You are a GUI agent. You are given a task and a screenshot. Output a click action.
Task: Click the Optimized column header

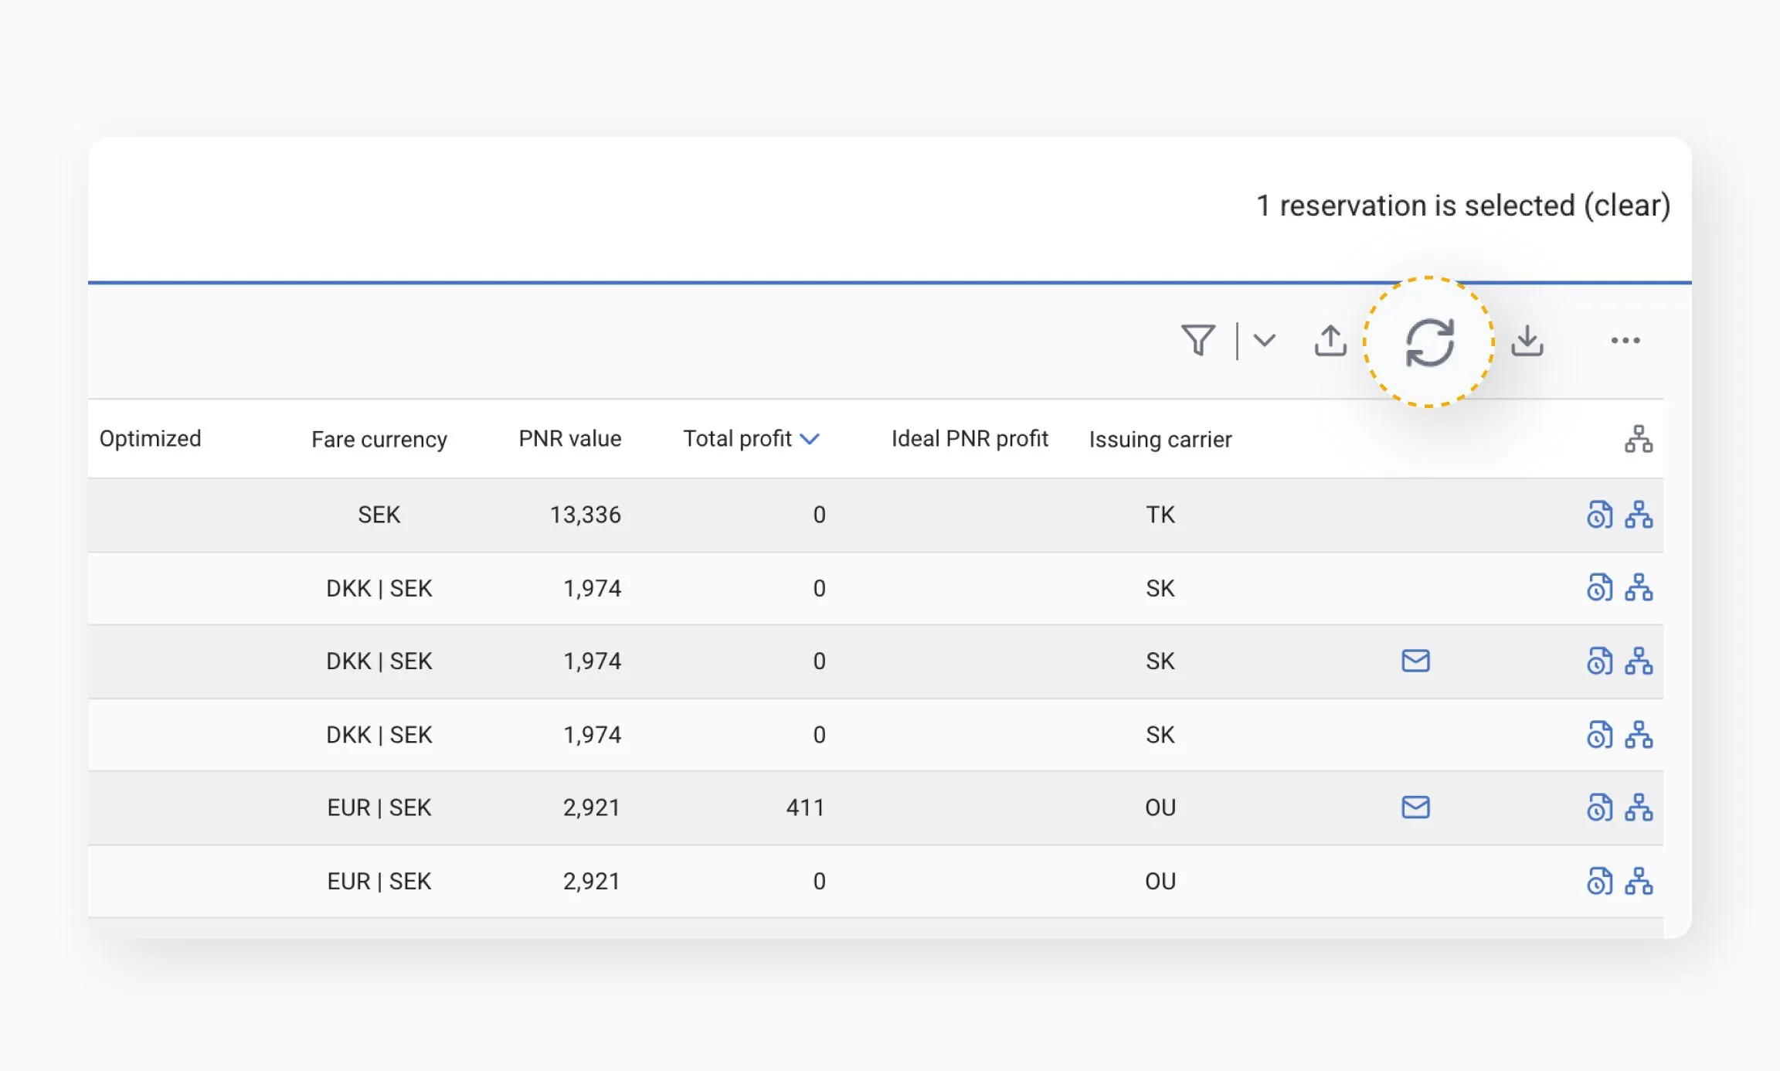(151, 439)
